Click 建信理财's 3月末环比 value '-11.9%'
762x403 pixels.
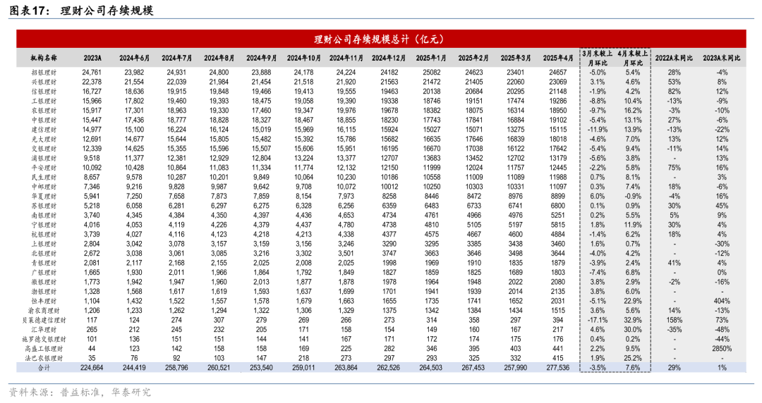(x=598, y=130)
